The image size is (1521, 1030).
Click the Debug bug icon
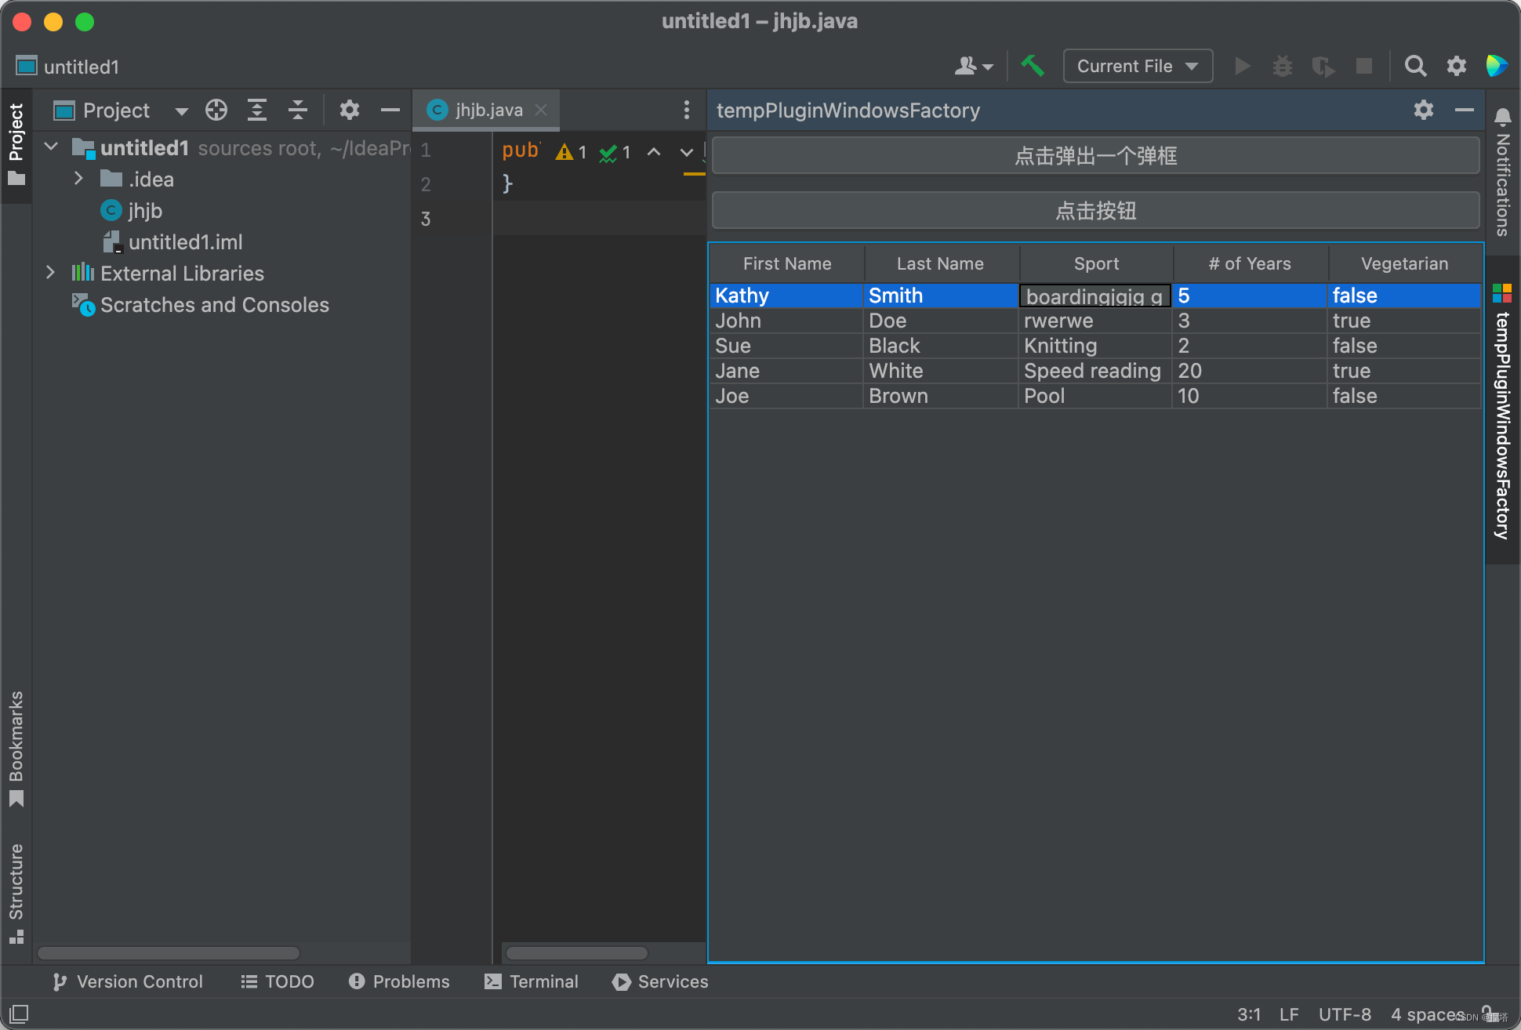pyautogui.click(x=1283, y=66)
